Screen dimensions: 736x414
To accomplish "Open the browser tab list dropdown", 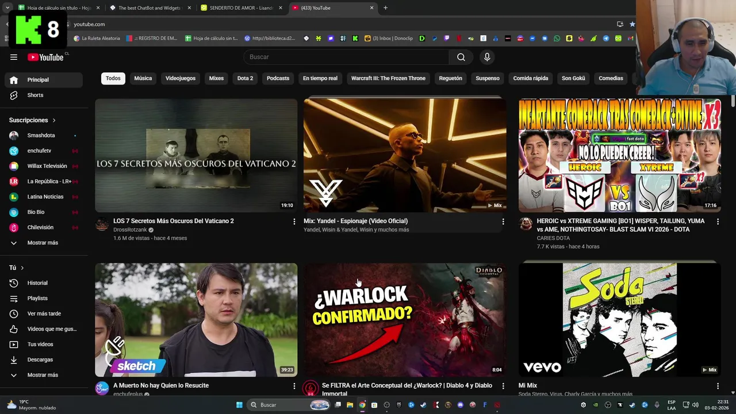I will pyautogui.click(x=7, y=8).
